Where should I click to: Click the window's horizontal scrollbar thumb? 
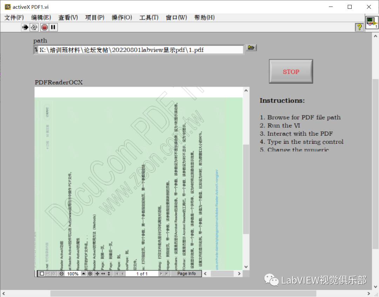pyautogui.click(x=183, y=293)
